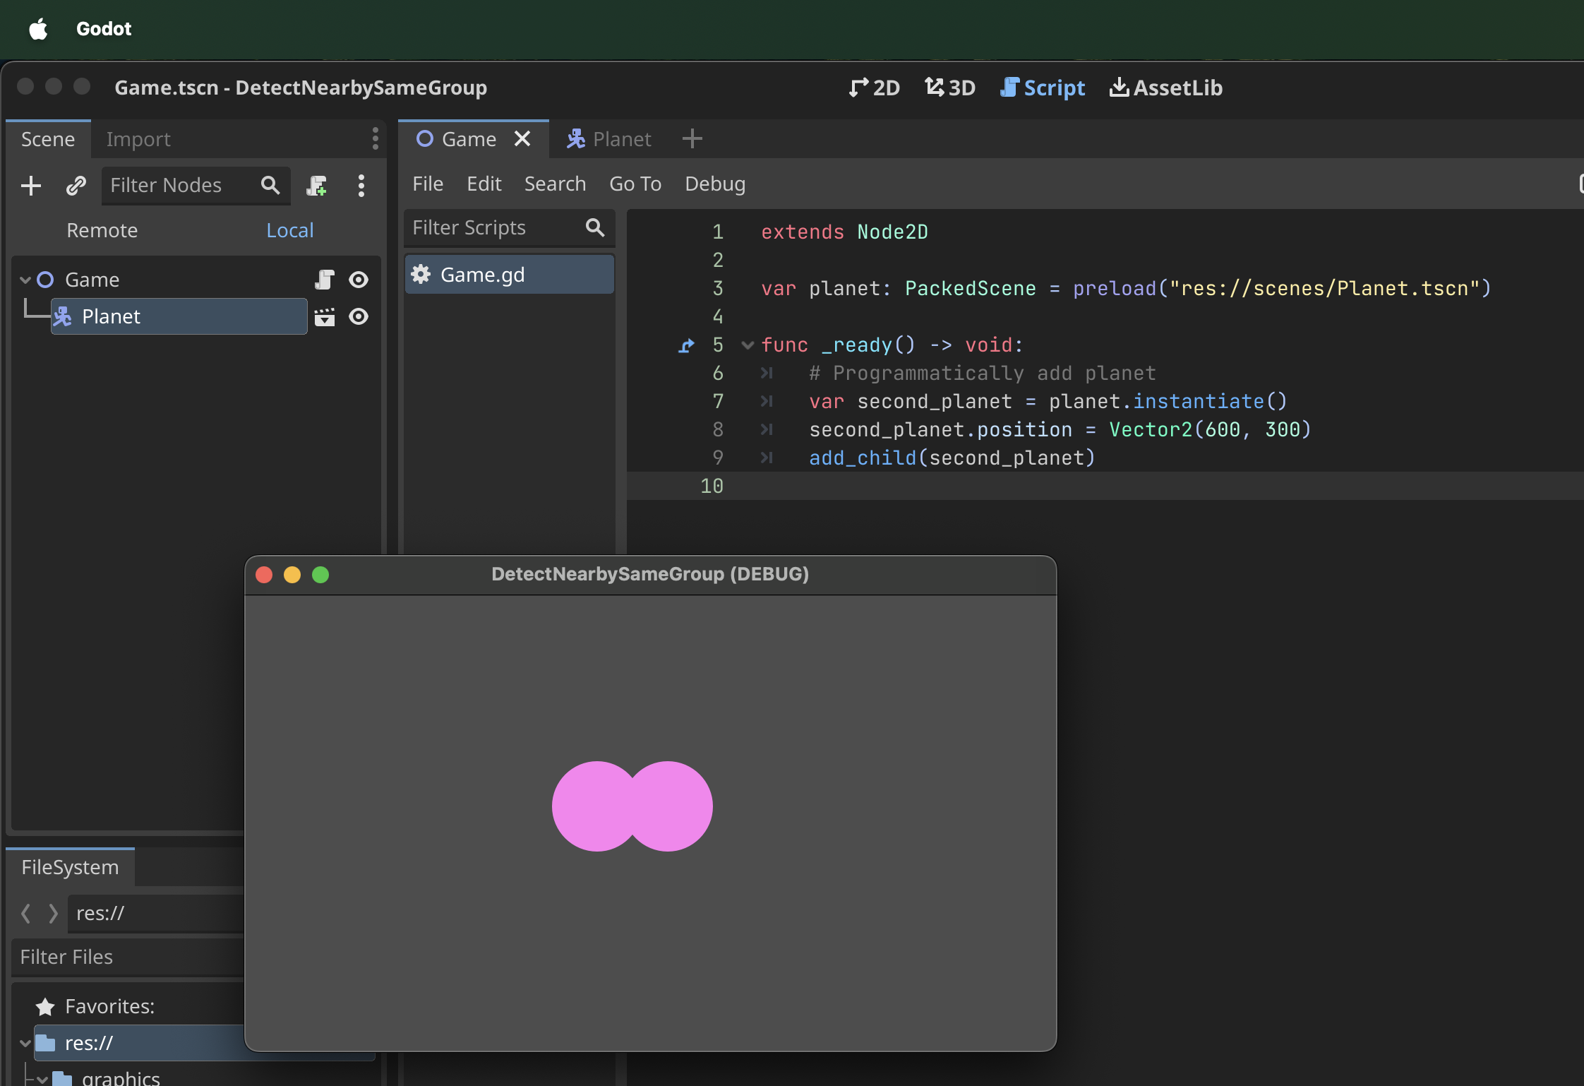Close the DEBUG game window

pyautogui.click(x=264, y=575)
